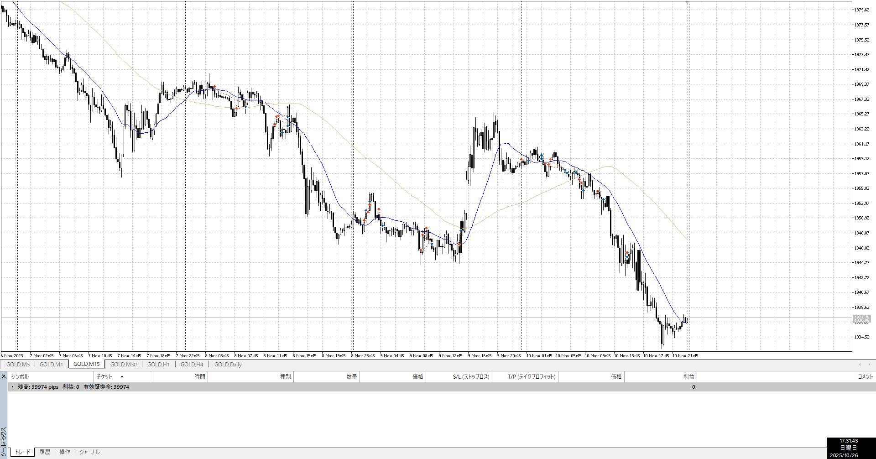
Task: Open the ジャーナル journal tab
Action: click(x=89, y=452)
